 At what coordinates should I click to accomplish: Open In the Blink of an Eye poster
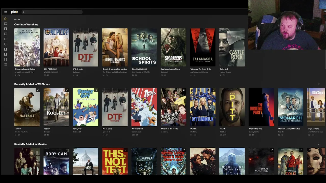click(232, 161)
